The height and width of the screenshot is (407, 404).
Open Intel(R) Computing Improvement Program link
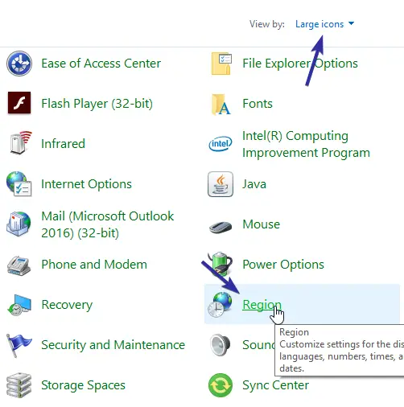tap(306, 144)
